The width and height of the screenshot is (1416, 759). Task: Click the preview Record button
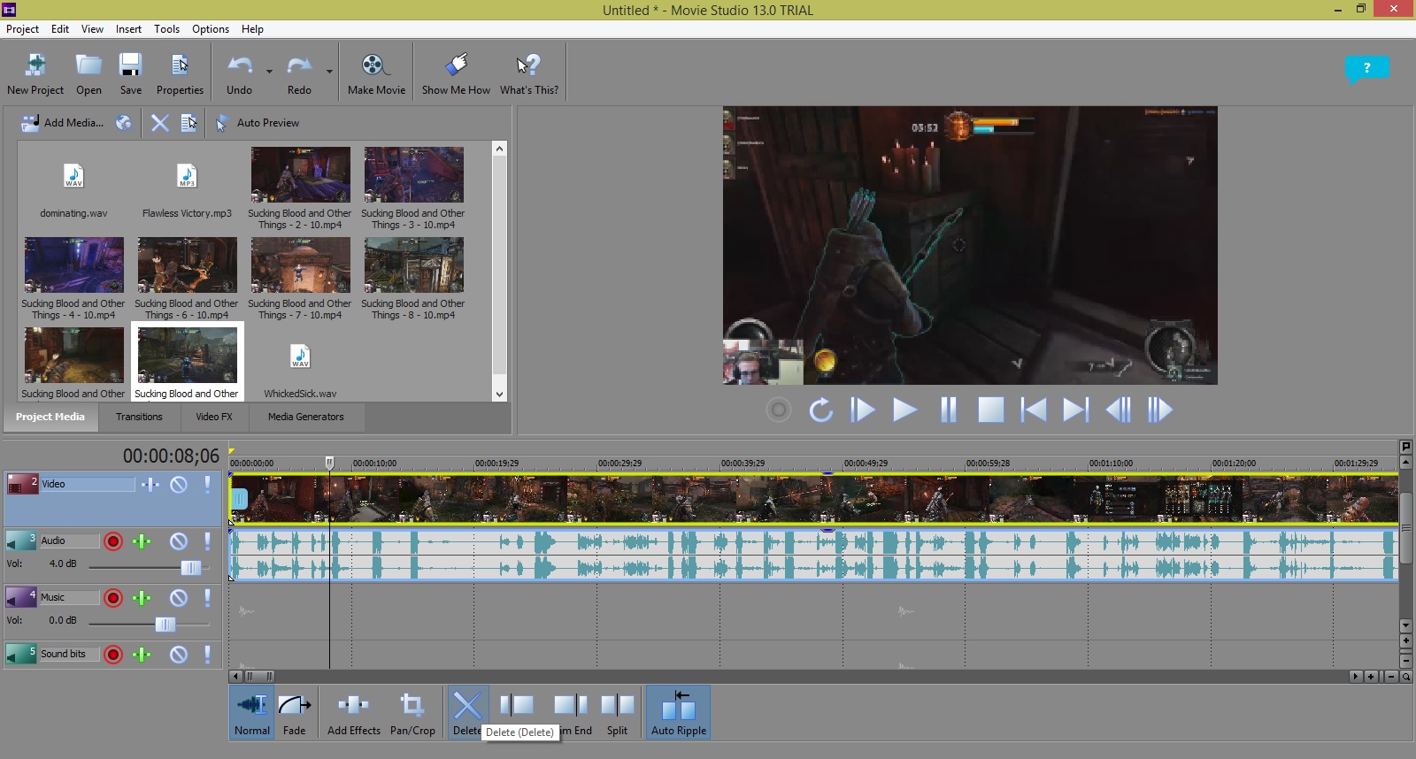779,410
